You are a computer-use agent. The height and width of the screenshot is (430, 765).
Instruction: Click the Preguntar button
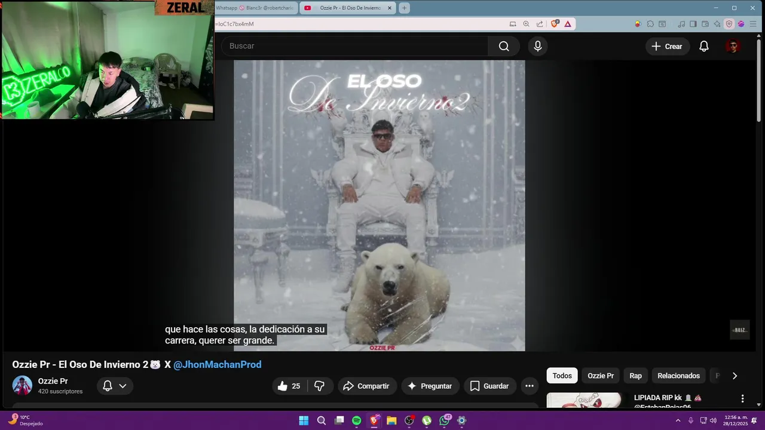[430, 386]
